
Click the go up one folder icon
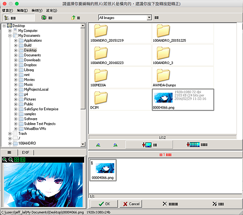click(73, 18)
